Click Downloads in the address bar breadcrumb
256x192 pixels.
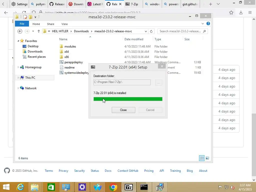(x=81, y=31)
